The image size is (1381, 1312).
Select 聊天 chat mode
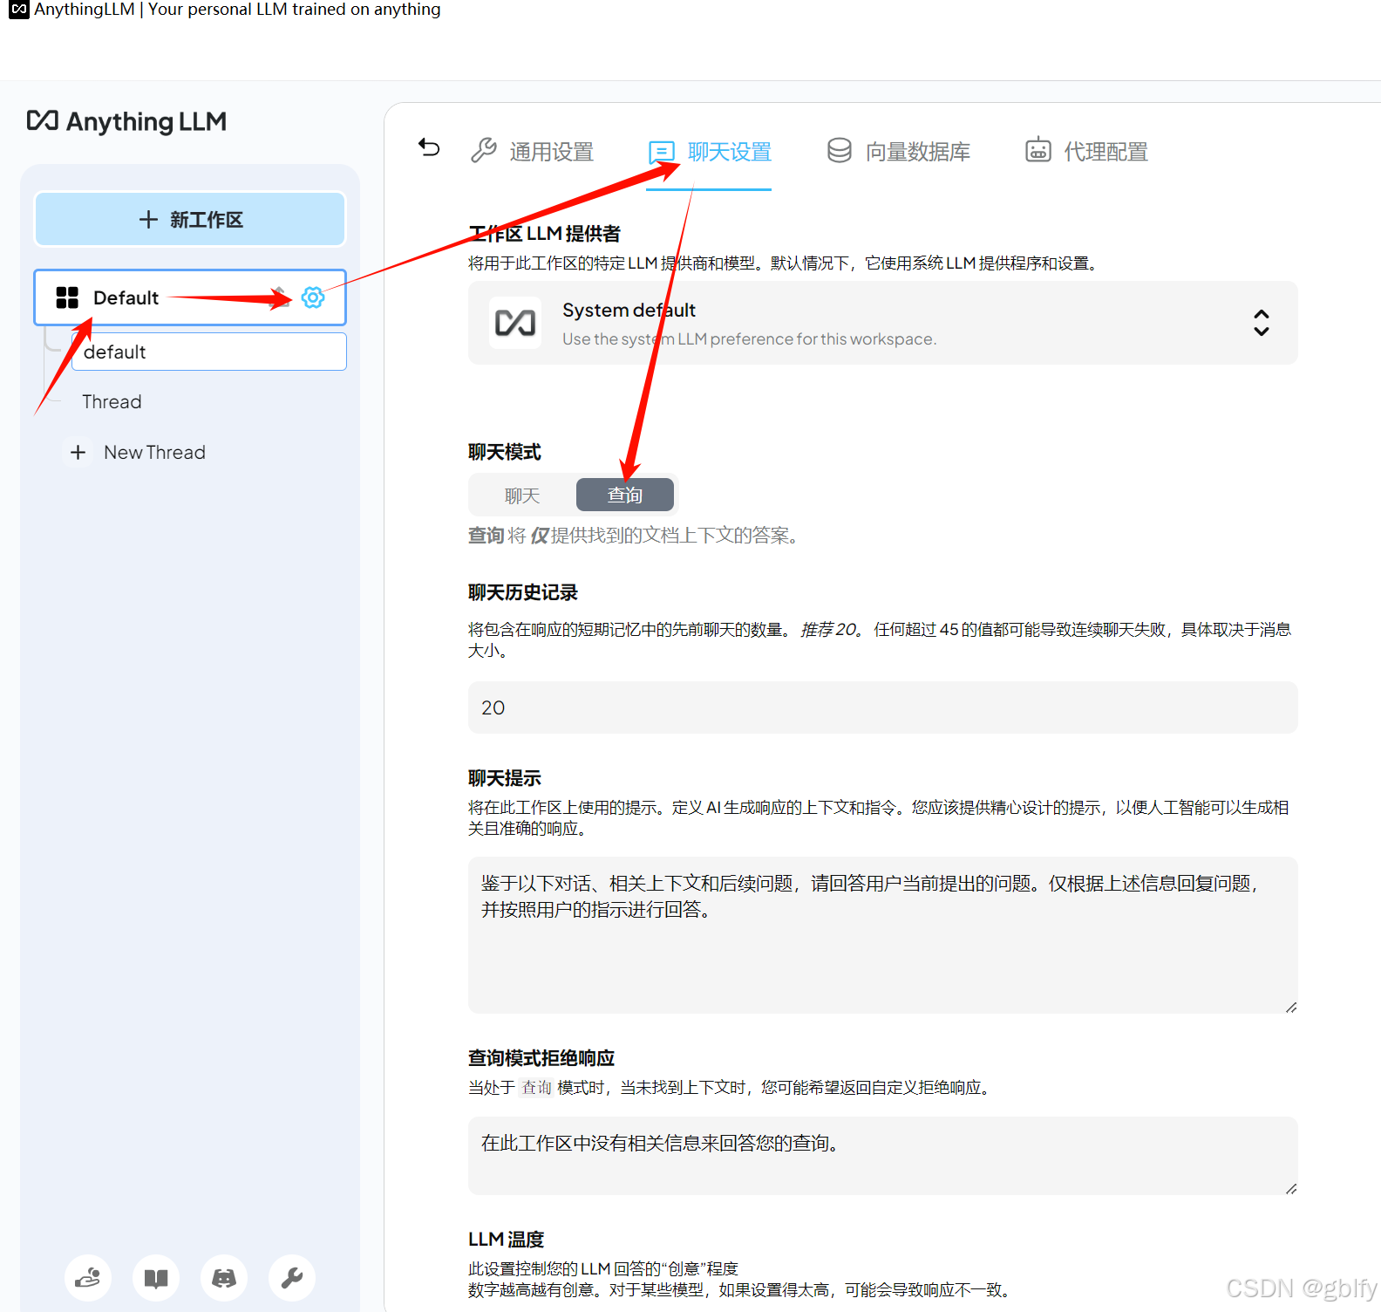(522, 495)
